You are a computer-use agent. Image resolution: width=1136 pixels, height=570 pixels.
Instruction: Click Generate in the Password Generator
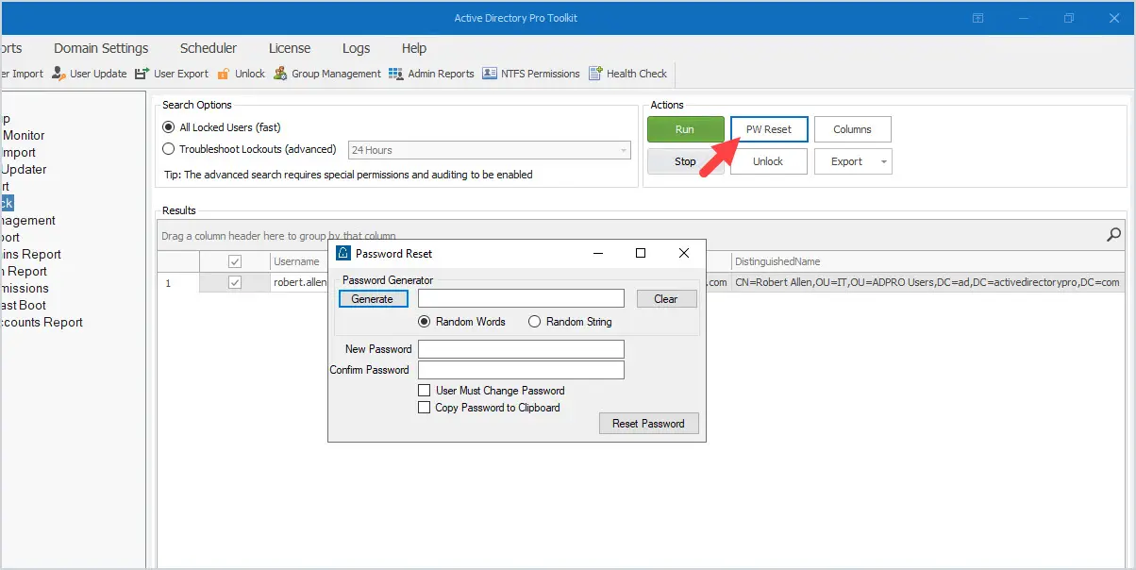pyautogui.click(x=373, y=298)
